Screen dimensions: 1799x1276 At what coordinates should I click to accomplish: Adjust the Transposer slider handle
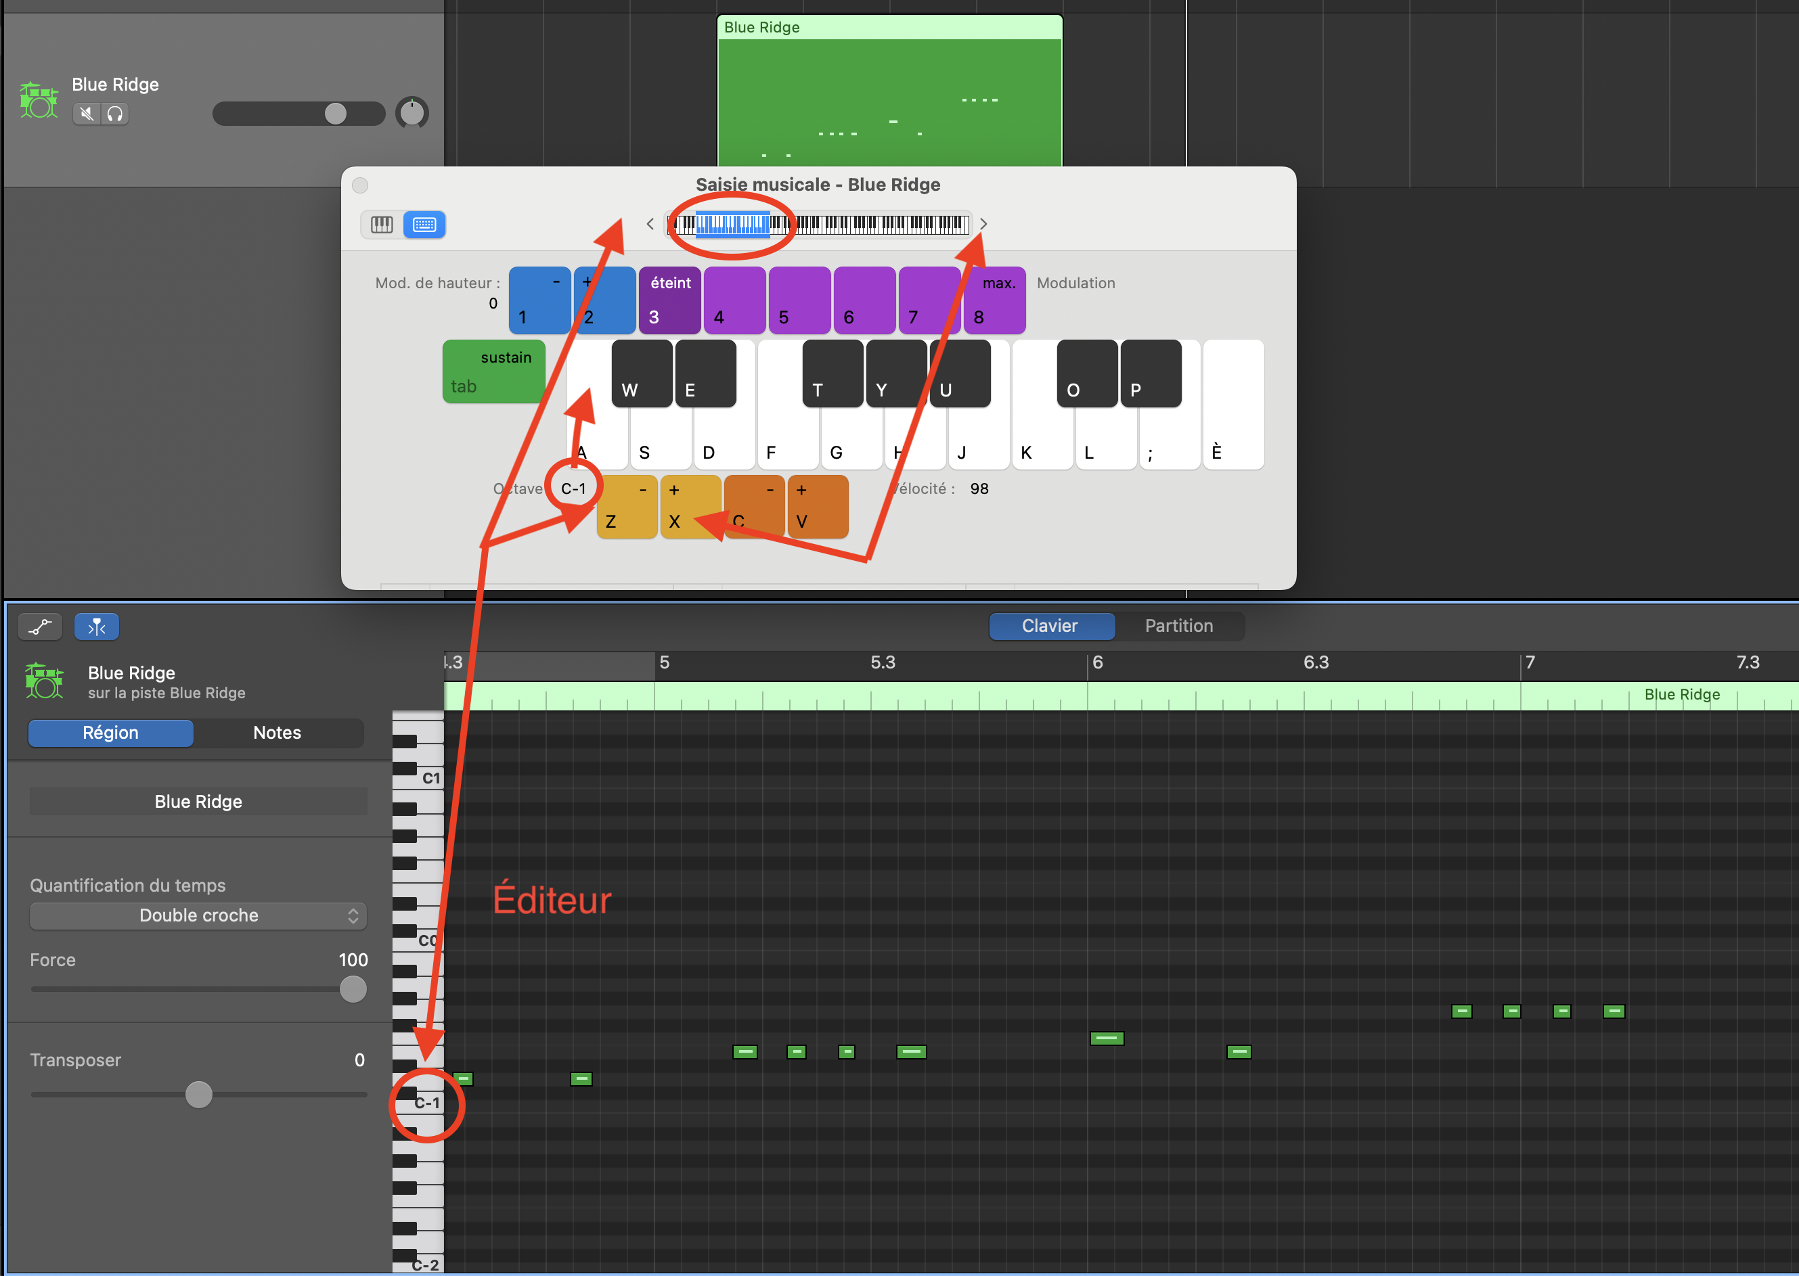click(199, 1095)
